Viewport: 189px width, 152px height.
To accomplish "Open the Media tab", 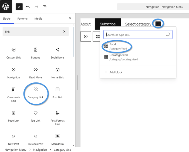I will coord(38,19).
